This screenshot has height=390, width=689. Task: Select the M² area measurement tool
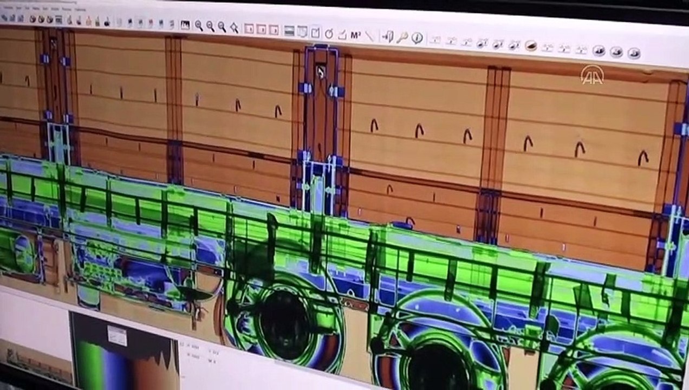pyautogui.click(x=356, y=35)
